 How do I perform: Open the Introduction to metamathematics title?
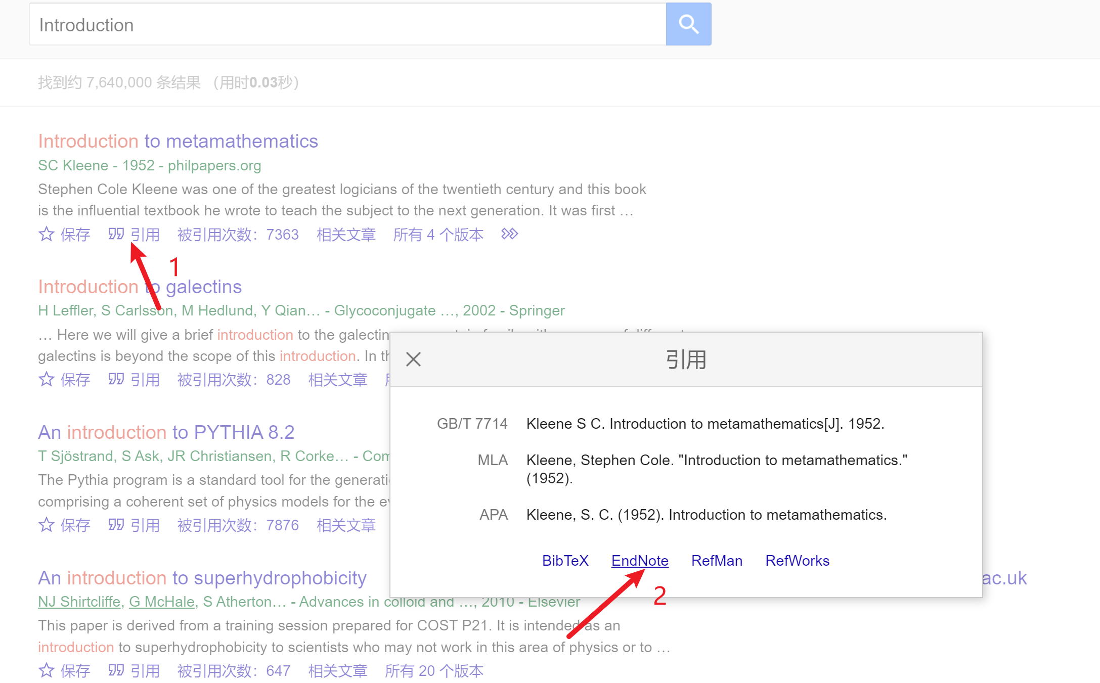(x=178, y=141)
